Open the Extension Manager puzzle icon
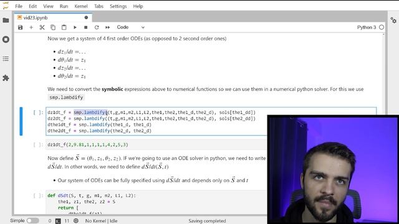Viewport: 399px width, 224px height. [6, 78]
